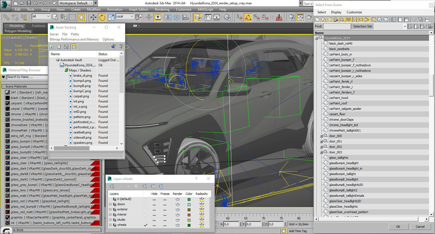Collapse HyundaiKona_2024 root node
435x234 pixels.
[316, 38]
